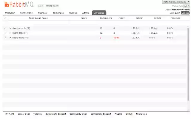Click the red 0 consumers value for shard-tasks
191x119 pixels.
101,38
